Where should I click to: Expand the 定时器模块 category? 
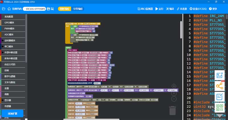coord(13,41)
